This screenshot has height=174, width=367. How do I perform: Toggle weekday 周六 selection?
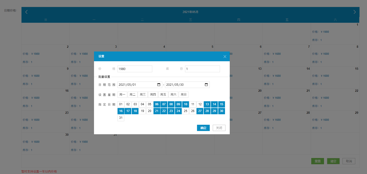(173, 94)
